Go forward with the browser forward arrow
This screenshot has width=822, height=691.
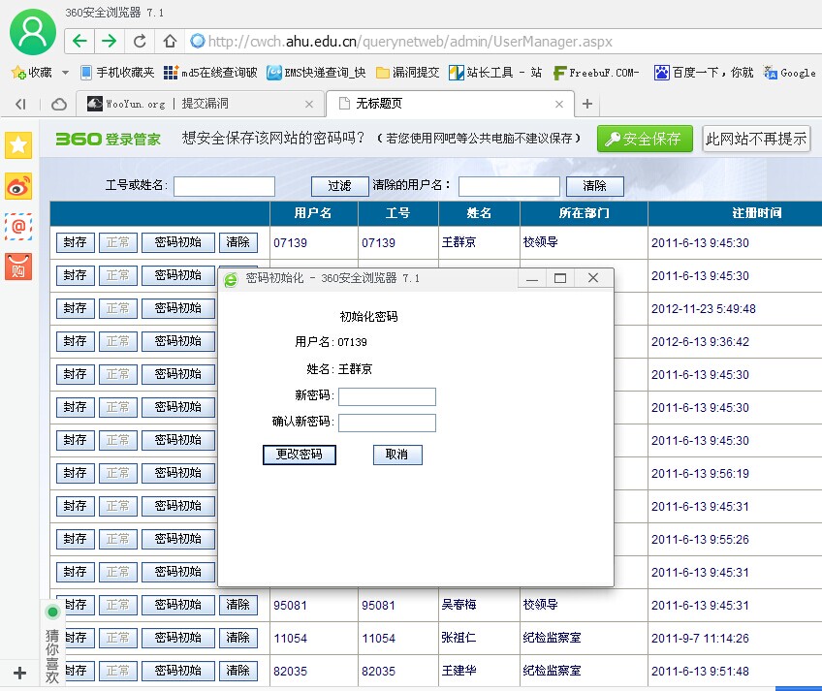pos(109,41)
